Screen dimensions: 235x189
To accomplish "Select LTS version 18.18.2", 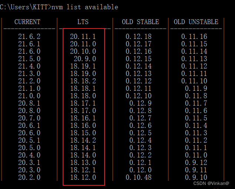I will pyautogui.click(x=83, y=81).
